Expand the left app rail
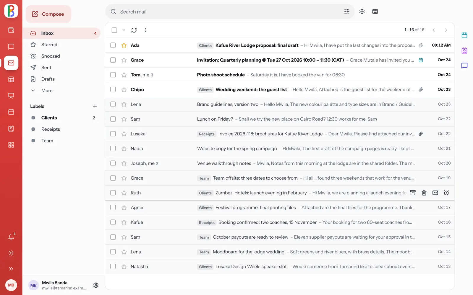This screenshot has width=473, height=295. point(11,269)
